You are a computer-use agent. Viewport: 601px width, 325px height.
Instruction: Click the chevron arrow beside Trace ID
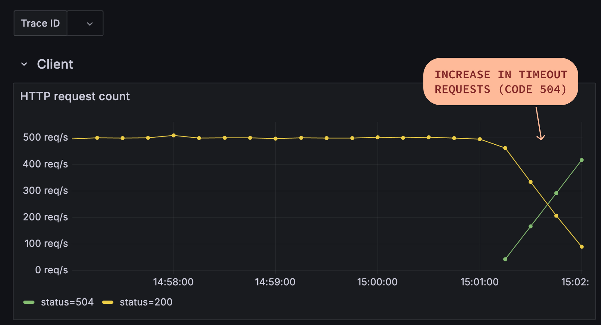coord(90,23)
